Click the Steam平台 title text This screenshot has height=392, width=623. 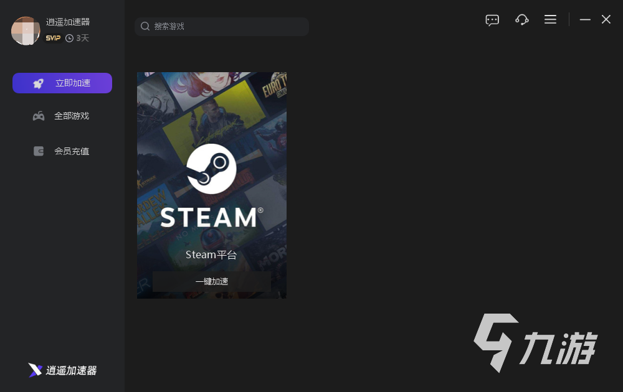click(x=211, y=255)
